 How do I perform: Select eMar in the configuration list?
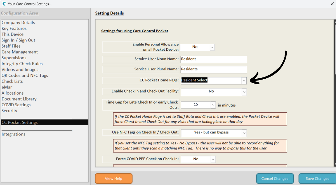[7, 87]
